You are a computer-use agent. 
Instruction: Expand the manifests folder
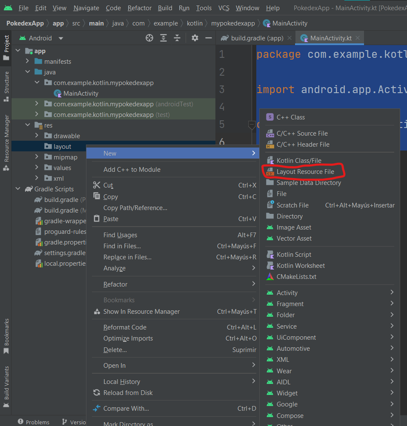pyautogui.click(x=27, y=62)
